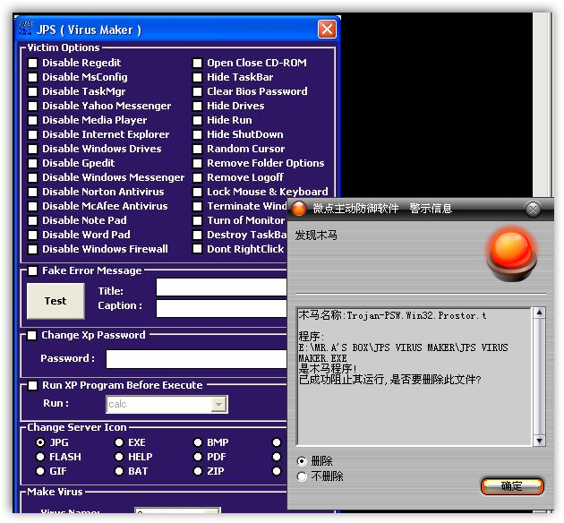Click alert message scrollbar up arrow
Image resolution: width=564 pixels, height=523 pixels.
coord(539,313)
